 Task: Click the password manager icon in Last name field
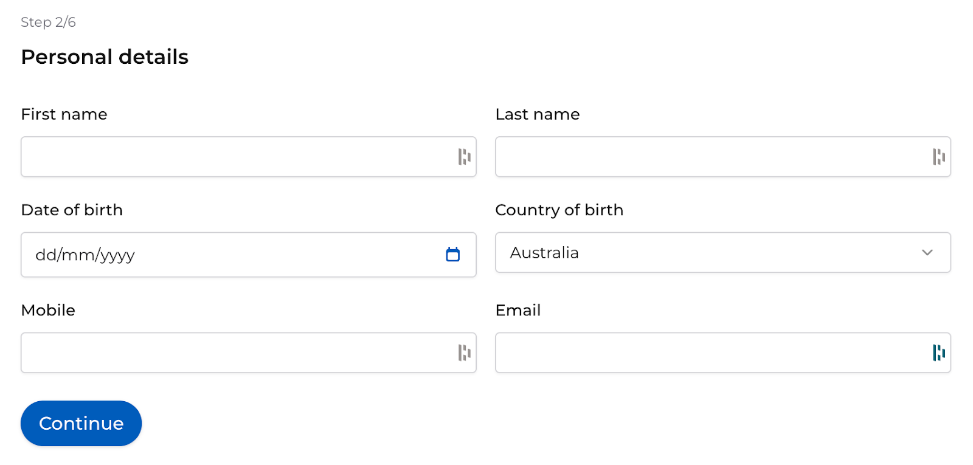point(938,157)
